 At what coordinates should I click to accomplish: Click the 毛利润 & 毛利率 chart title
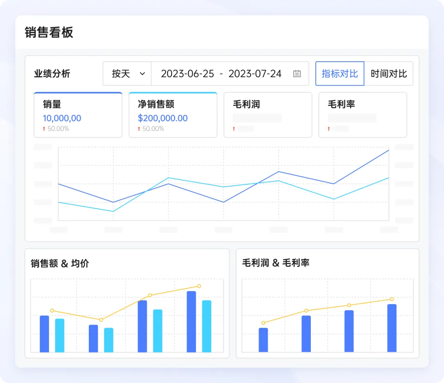pyautogui.click(x=275, y=263)
